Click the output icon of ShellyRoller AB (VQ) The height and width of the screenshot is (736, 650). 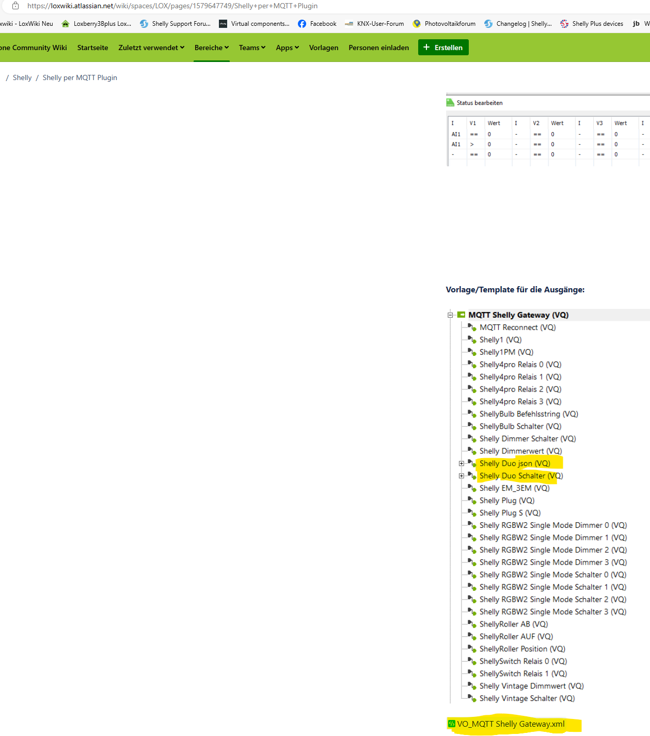coord(472,624)
